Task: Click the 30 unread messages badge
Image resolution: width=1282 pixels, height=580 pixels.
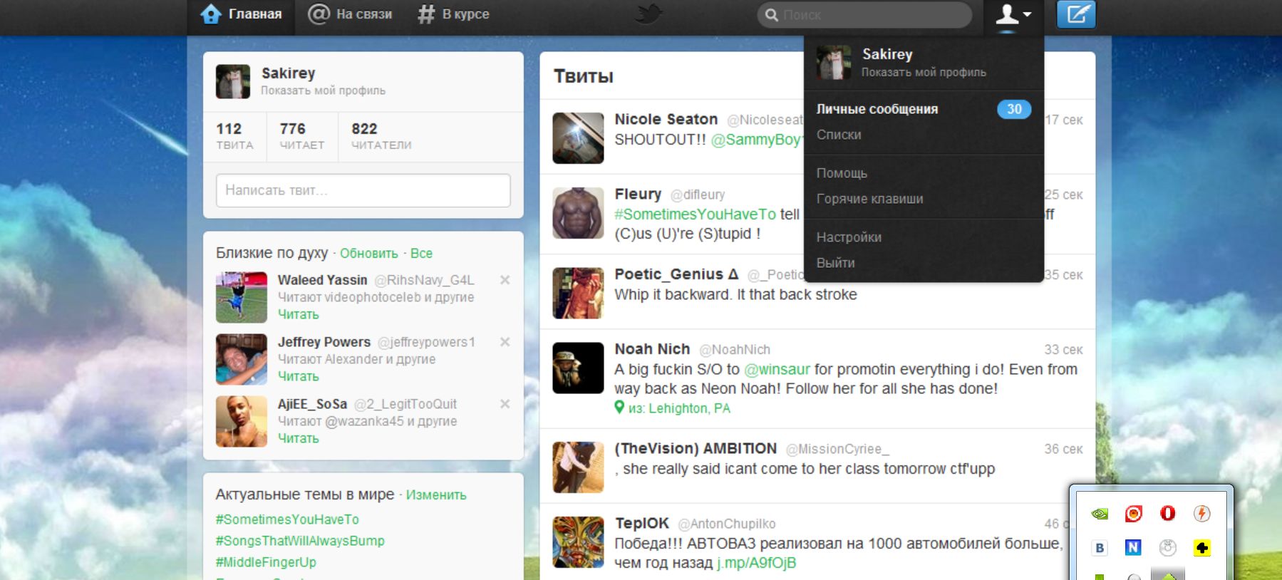Action: (1014, 109)
